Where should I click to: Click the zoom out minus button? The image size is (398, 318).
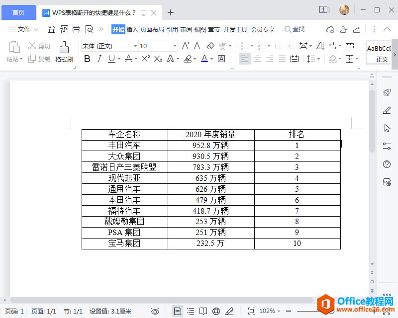[289, 311]
